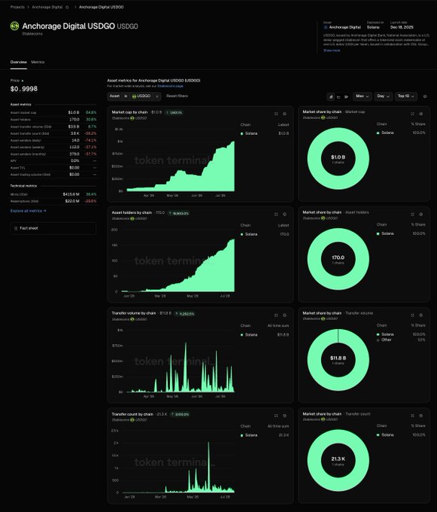437x512 pixels.
Task: Click the Explore all metrics link
Action: tap(29, 211)
